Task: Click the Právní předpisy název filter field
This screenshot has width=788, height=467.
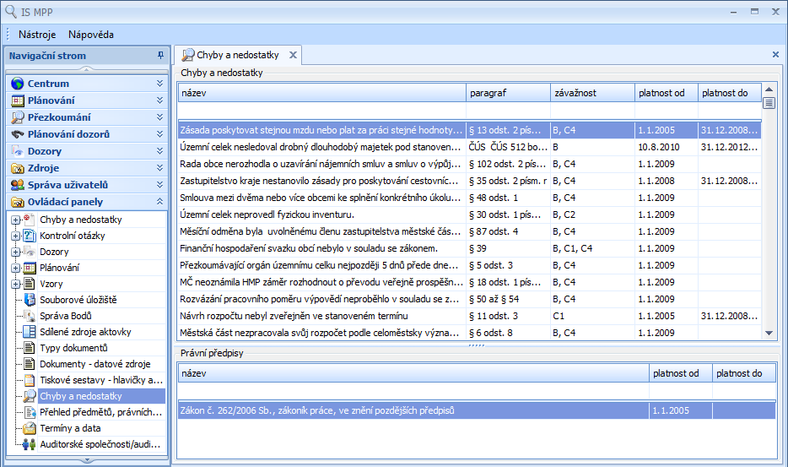Action: tap(413, 390)
